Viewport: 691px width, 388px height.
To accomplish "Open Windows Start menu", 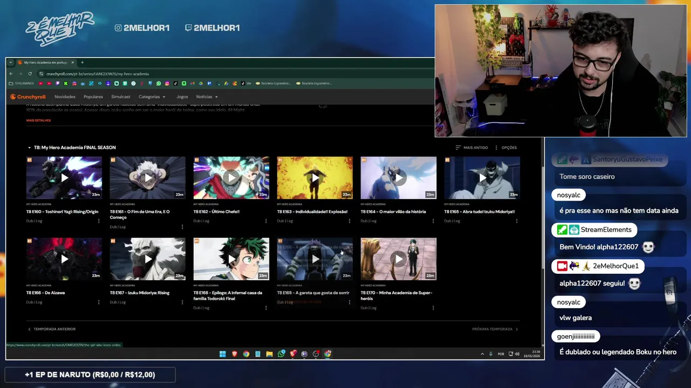I will [222, 354].
